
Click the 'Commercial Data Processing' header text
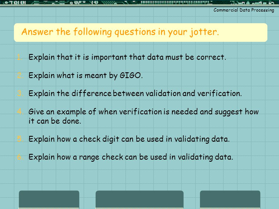pyautogui.click(x=244, y=10)
